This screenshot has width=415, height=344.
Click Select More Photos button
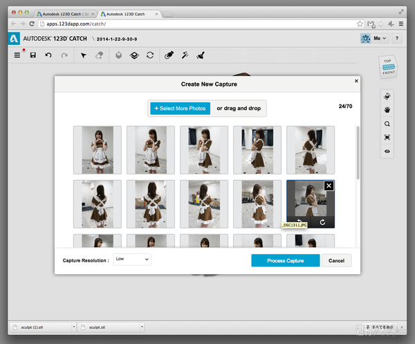click(181, 108)
